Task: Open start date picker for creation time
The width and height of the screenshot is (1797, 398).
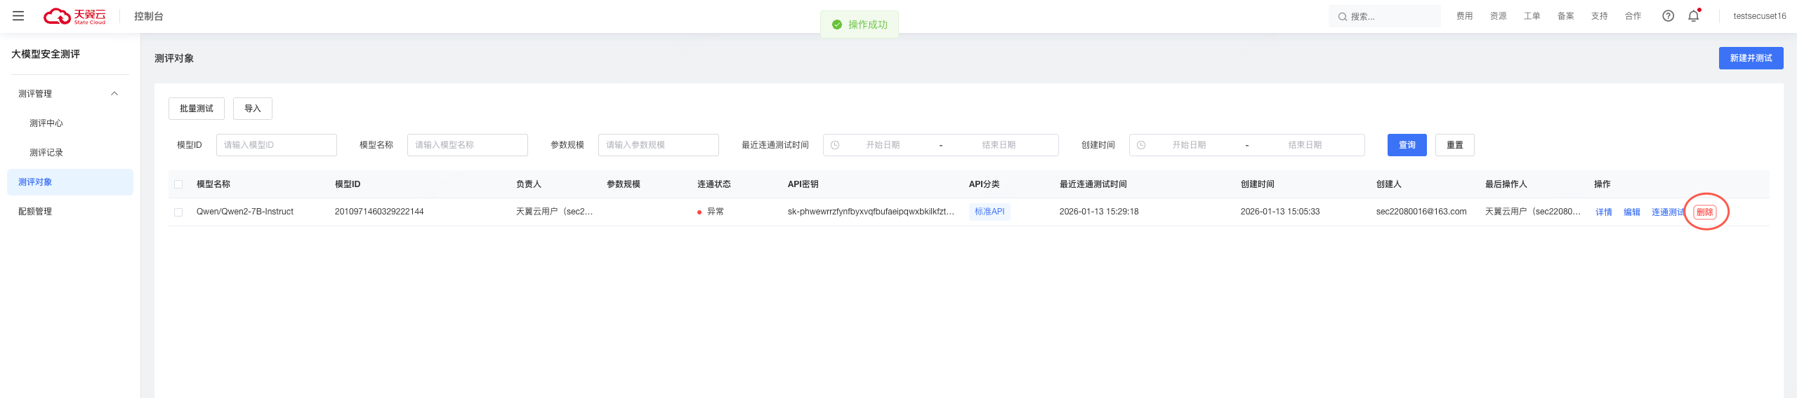Action: point(1188,145)
